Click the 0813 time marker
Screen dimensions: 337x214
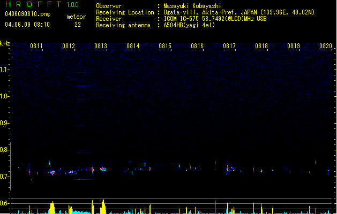point(101,46)
